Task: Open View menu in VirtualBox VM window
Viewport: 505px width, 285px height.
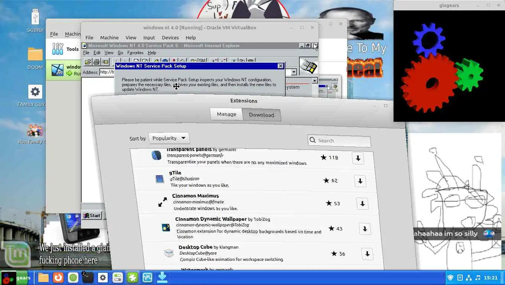Action: point(131,37)
